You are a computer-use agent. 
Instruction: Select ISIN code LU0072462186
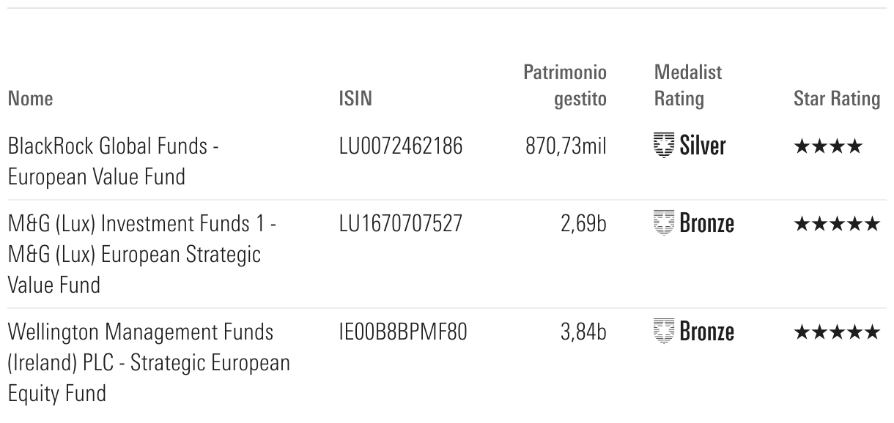pos(400,146)
